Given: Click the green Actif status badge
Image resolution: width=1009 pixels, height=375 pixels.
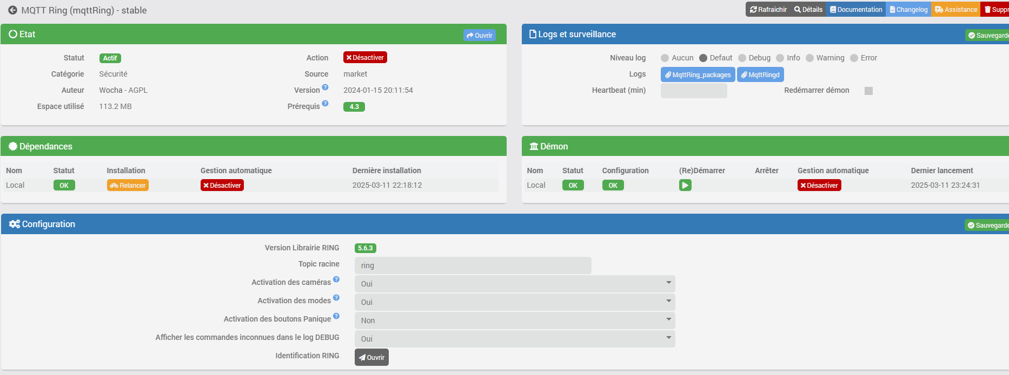Looking at the screenshot, I should pyautogui.click(x=110, y=58).
